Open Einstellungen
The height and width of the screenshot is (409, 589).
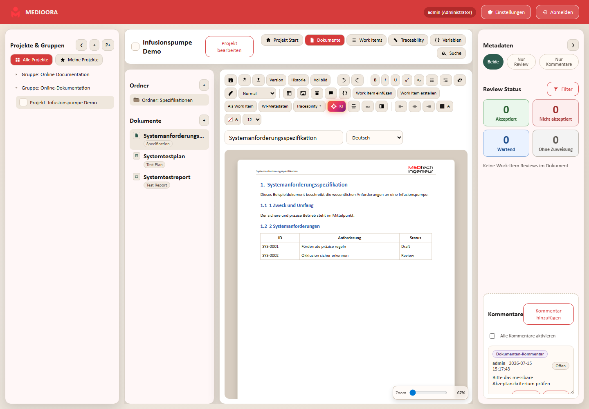(506, 12)
